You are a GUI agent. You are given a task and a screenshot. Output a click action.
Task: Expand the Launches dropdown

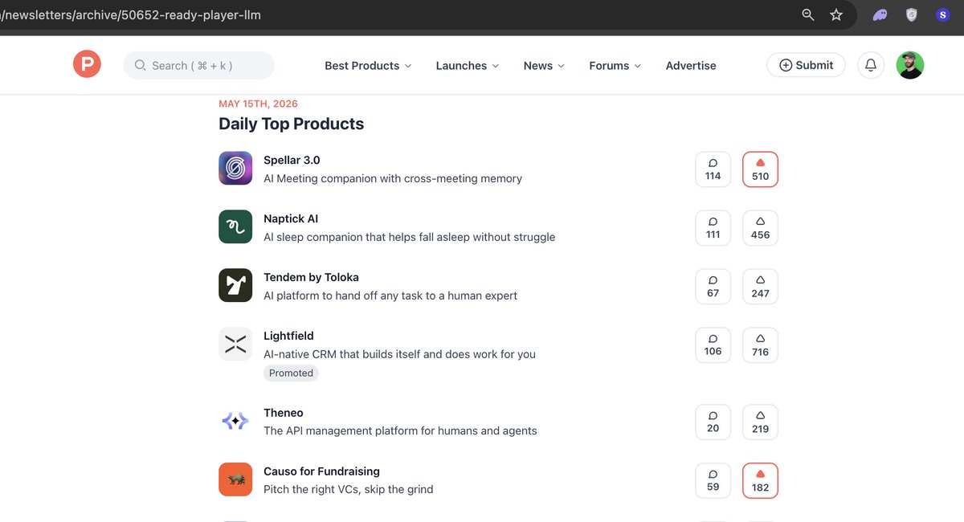[468, 66]
